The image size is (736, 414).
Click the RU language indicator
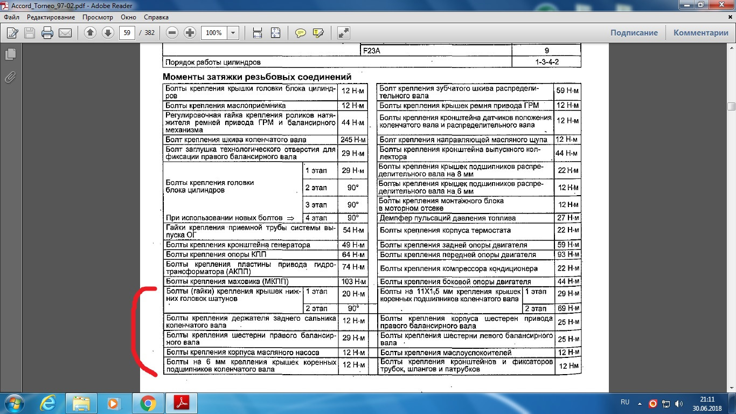(x=625, y=402)
